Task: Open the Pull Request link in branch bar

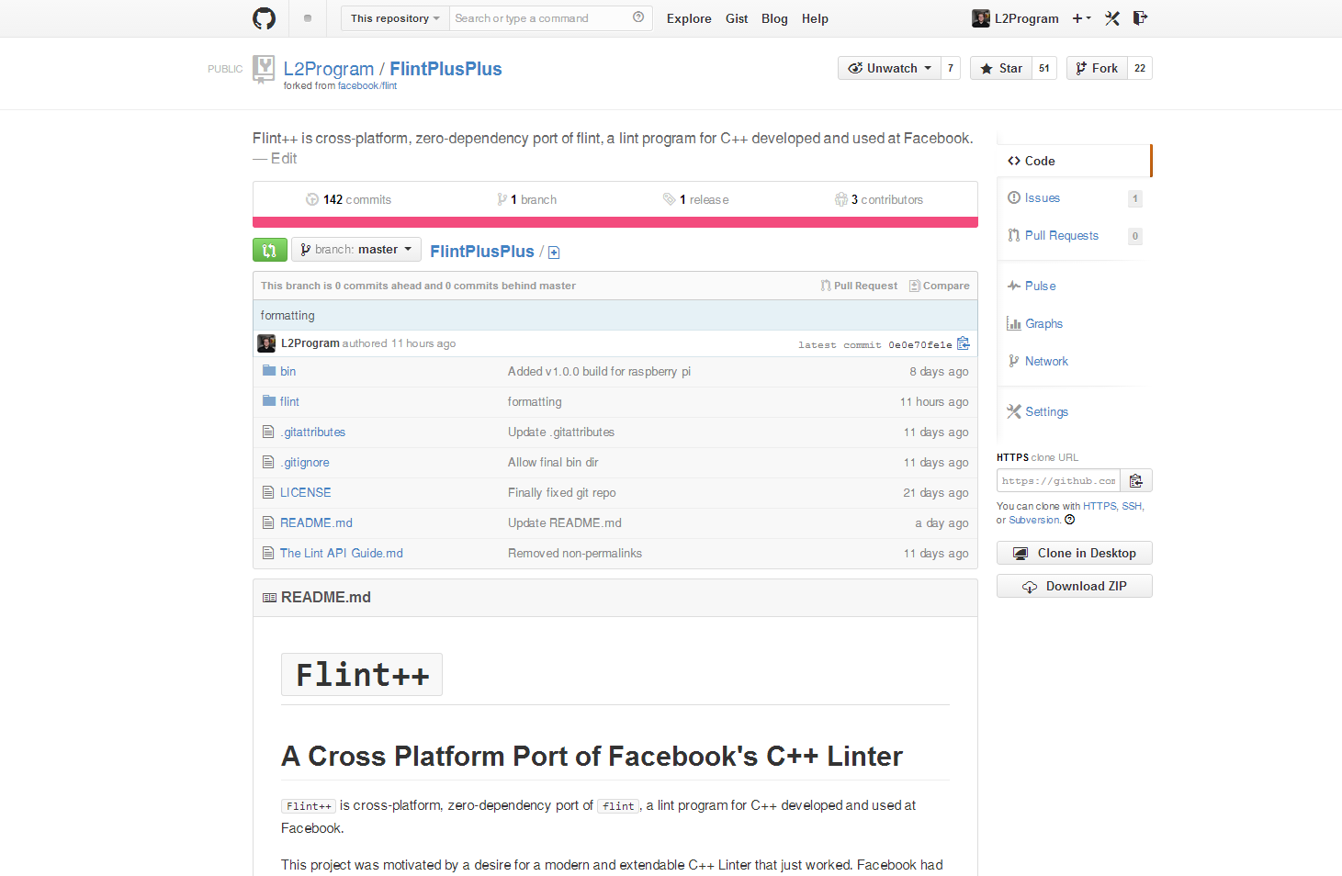Action: pos(859,286)
